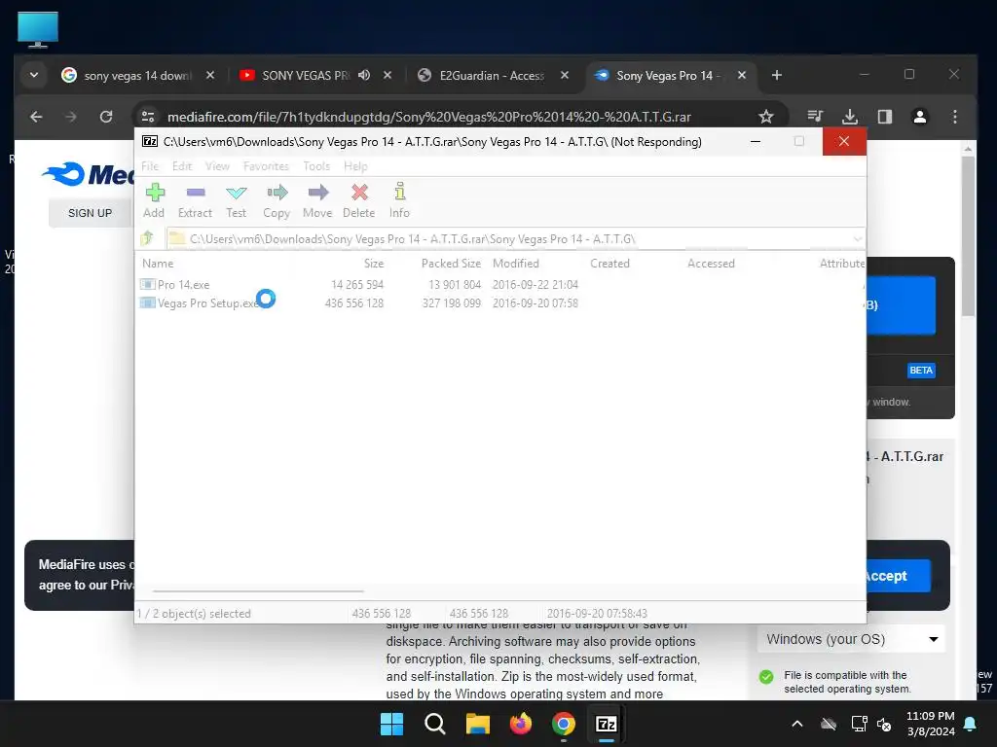Sort by the Created column header
The width and height of the screenshot is (997, 747).
click(609, 263)
